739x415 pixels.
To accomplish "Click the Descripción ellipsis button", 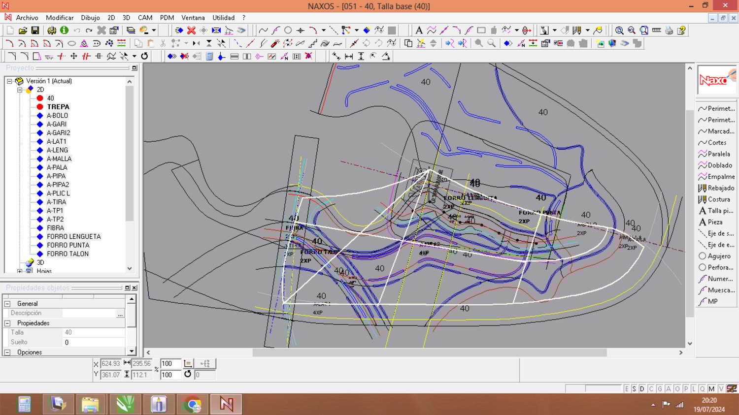I will tap(120, 313).
